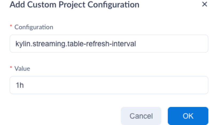The image size is (218, 125).
Task: Click the Value field label
Action: point(22,68)
